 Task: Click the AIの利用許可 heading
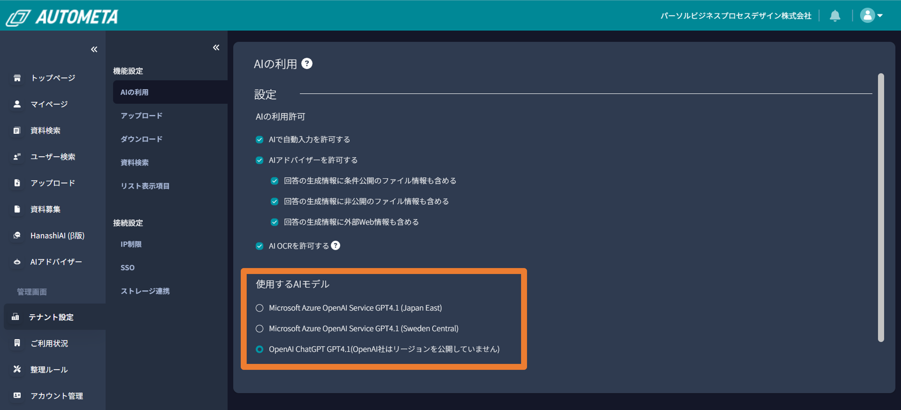281,117
